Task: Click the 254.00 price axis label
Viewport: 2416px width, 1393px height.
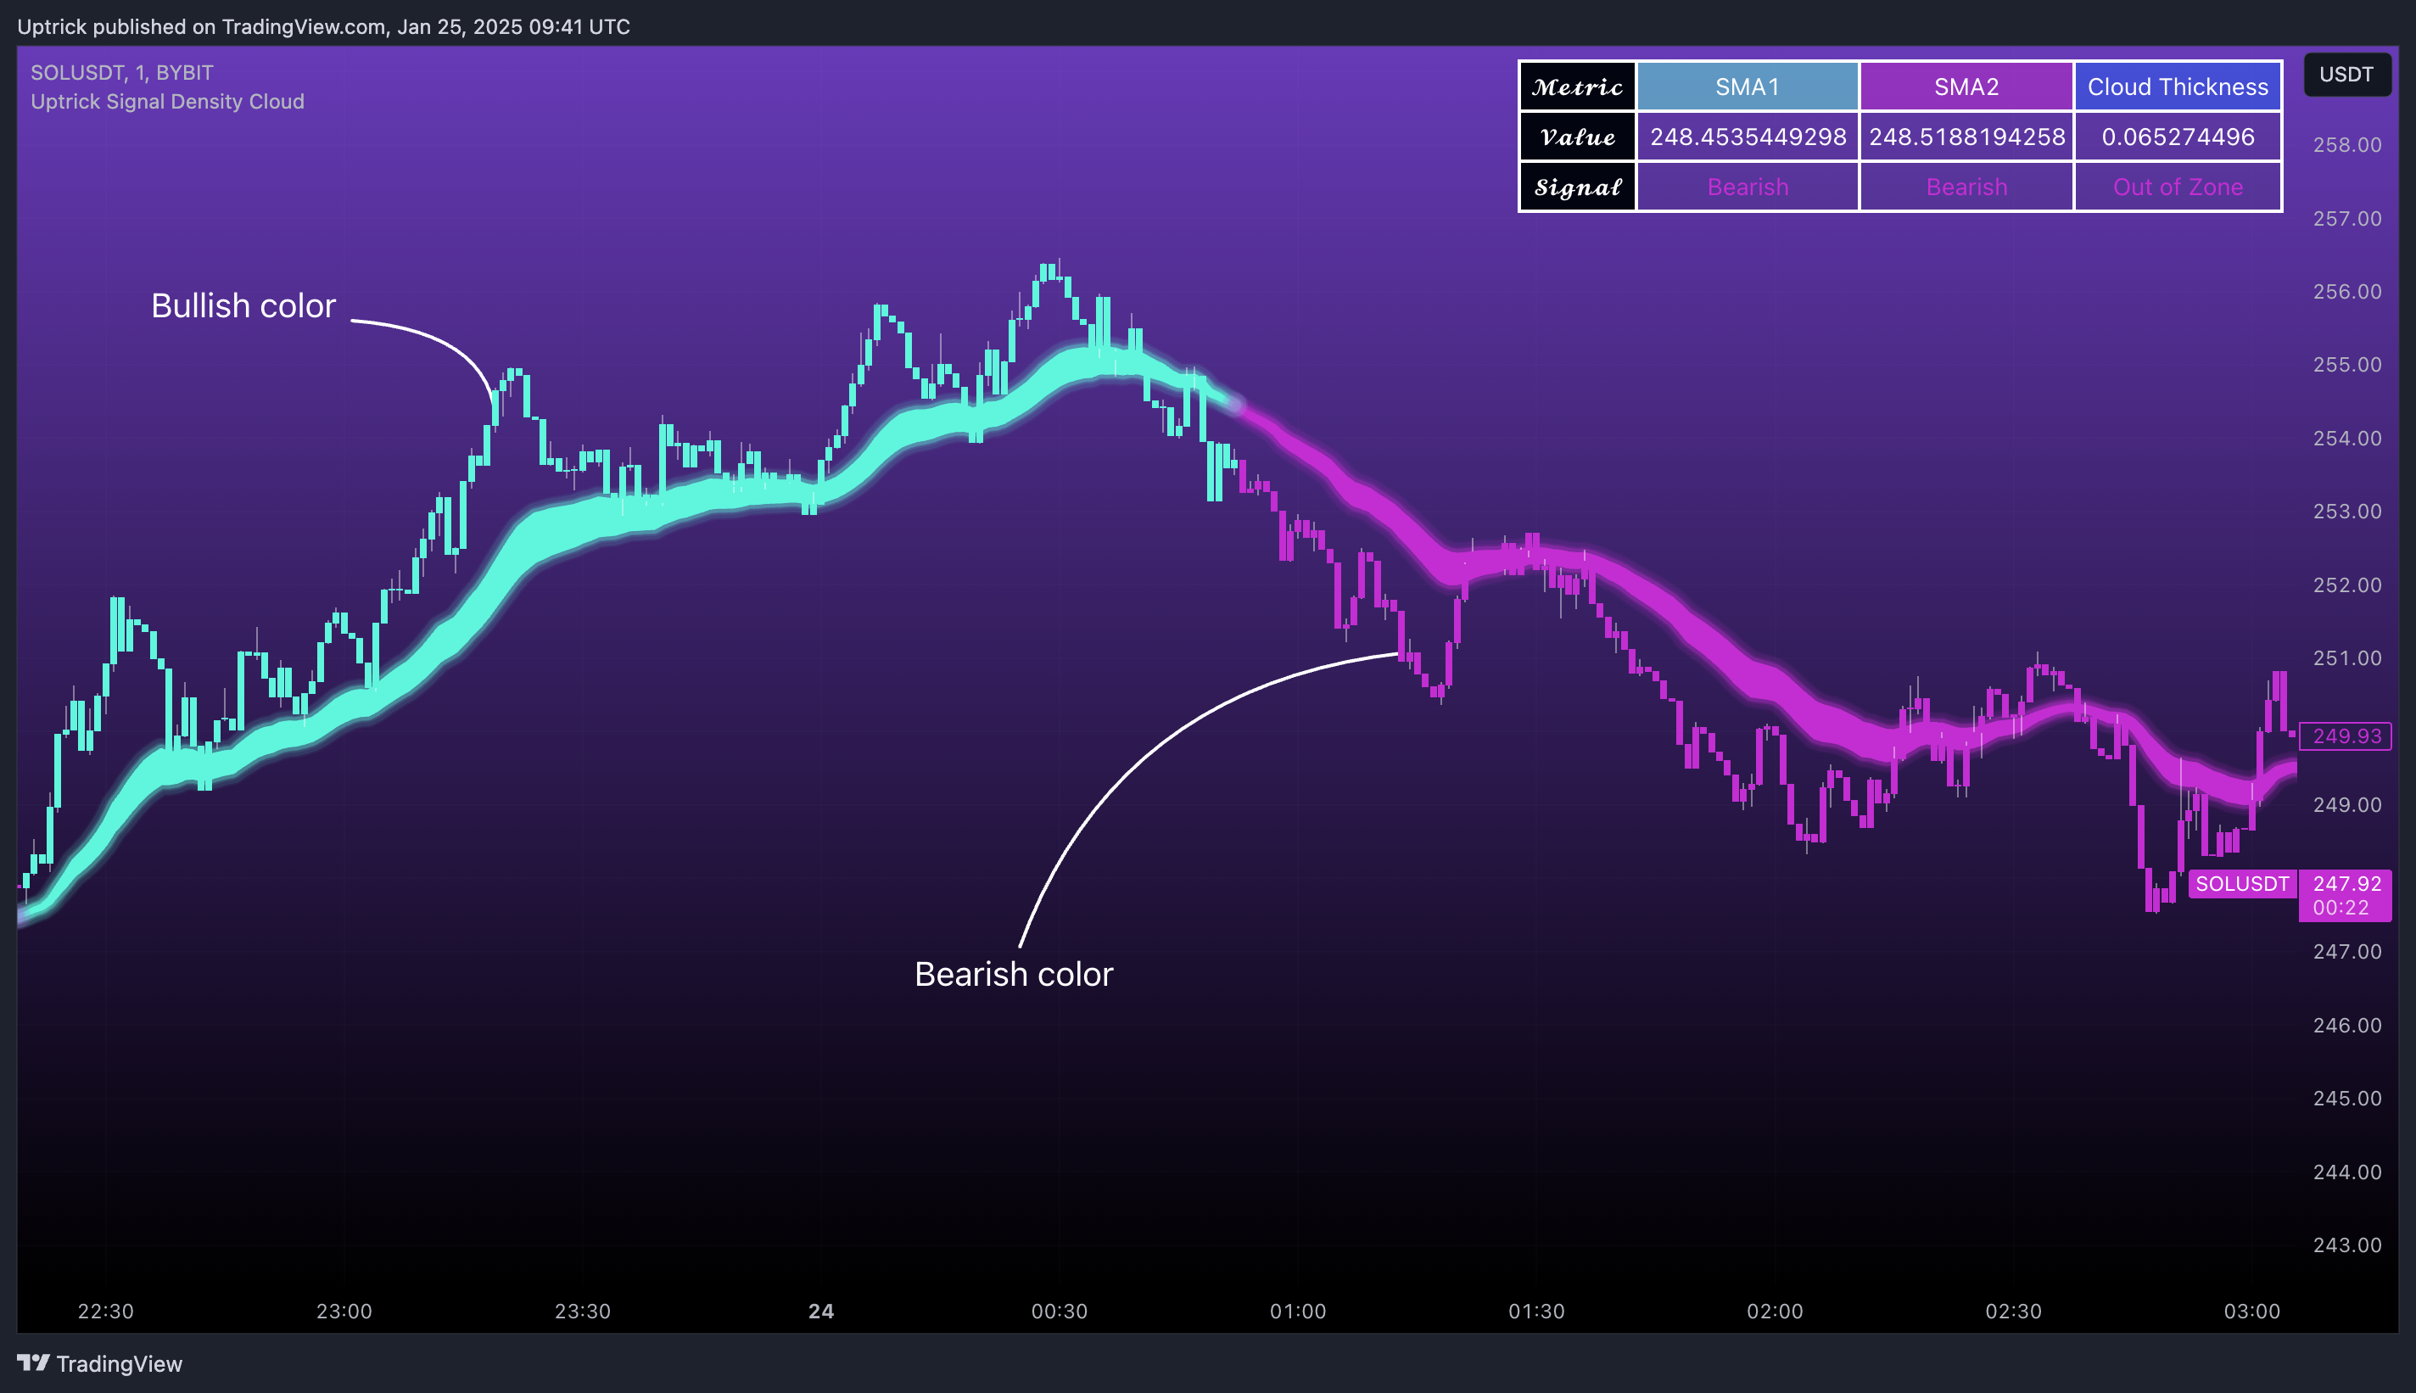Action: (2347, 439)
